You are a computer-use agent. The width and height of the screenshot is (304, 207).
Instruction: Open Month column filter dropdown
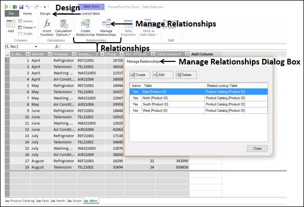[x=50, y=54]
